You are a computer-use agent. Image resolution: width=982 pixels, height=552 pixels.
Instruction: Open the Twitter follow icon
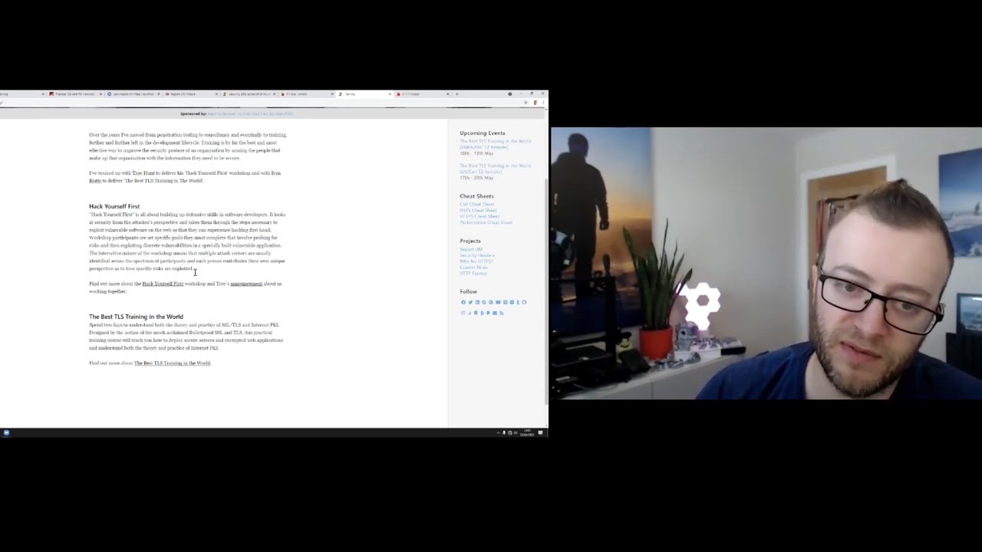[x=470, y=302]
